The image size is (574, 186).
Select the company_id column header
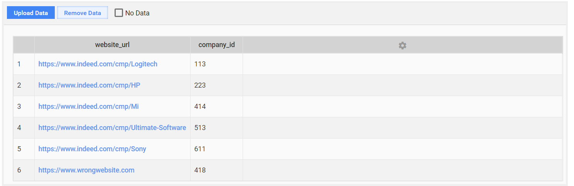(216, 45)
